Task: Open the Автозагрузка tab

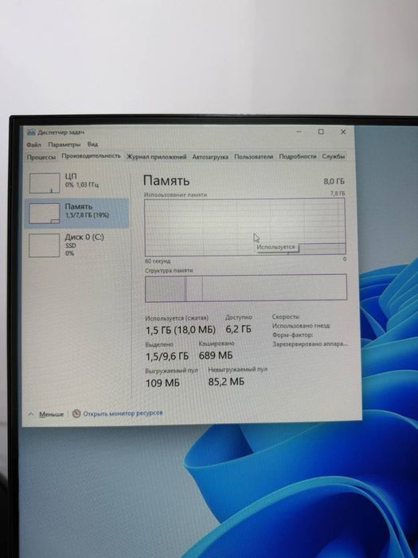Action: click(x=210, y=156)
